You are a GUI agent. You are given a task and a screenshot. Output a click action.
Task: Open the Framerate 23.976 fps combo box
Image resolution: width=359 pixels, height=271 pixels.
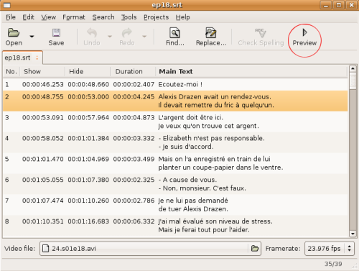[330, 249]
